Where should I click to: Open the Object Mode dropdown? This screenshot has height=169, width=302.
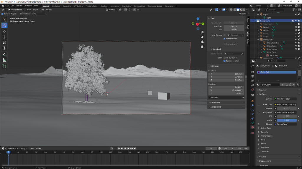tap(16, 10)
